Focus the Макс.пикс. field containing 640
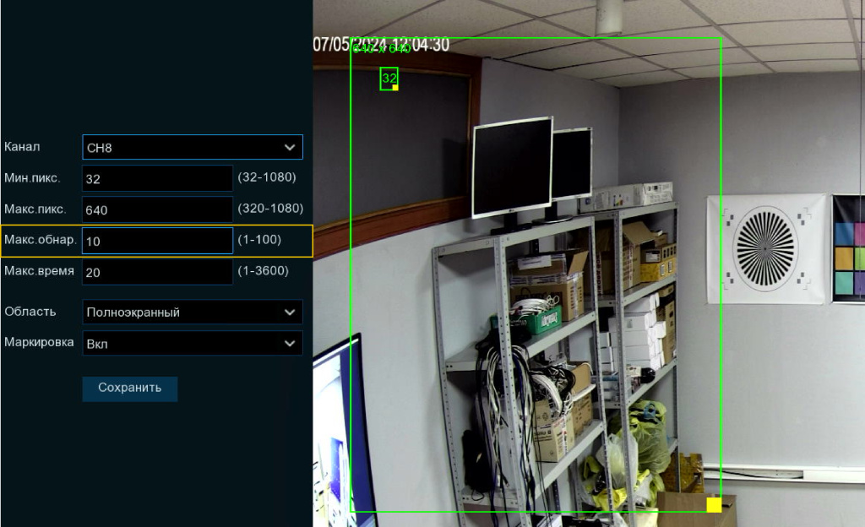This screenshot has width=865, height=527. pyautogui.click(x=157, y=209)
